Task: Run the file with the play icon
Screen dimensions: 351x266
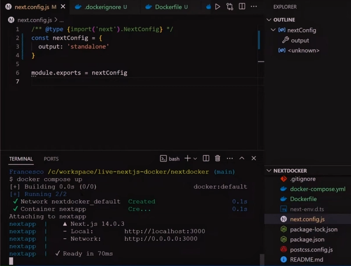Action: (x=217, y=7)
